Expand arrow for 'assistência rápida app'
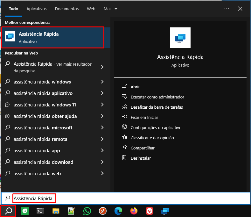Screen dimensions: 251x217 (102, 150)
